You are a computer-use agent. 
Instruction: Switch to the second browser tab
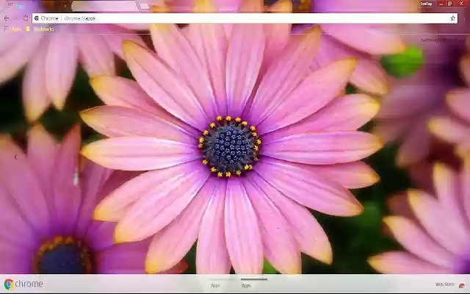click(105, 6)
